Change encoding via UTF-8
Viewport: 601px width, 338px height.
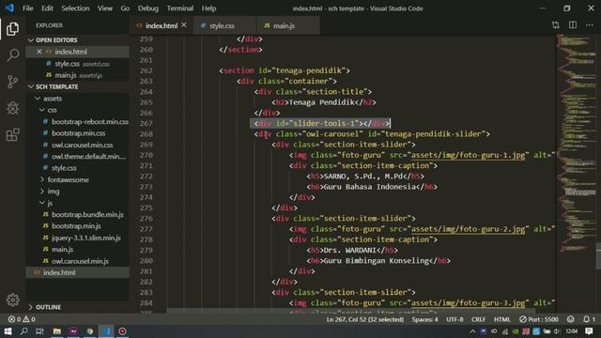point(455,319)
